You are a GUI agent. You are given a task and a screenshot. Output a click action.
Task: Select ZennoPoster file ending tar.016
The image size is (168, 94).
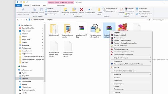(54, 49)
